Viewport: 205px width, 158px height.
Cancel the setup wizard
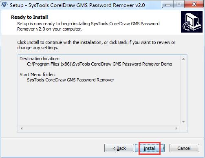184,148
